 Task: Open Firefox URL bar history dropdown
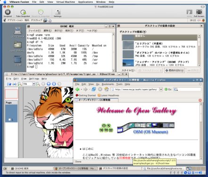point(161,89)
